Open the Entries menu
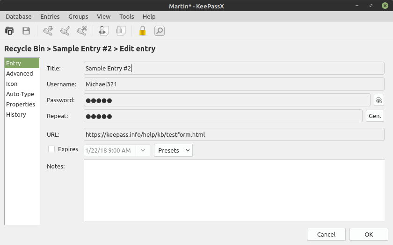393x245 pixels. tap(50, 16)
